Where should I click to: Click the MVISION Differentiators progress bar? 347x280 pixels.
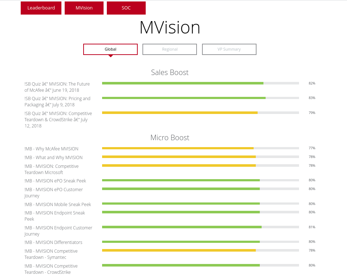click(x=201, y=242)
